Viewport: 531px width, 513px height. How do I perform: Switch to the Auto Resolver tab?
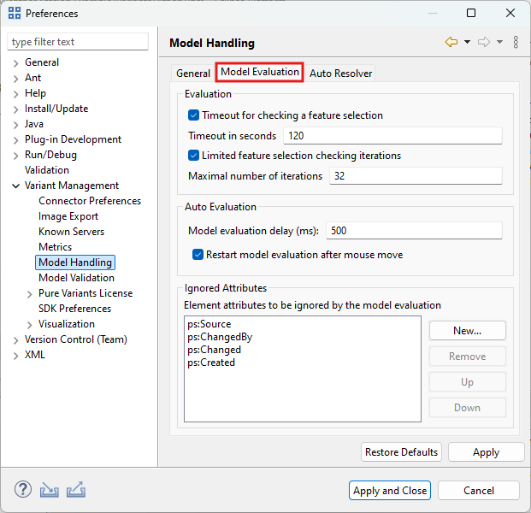click(x=340, y=74)
